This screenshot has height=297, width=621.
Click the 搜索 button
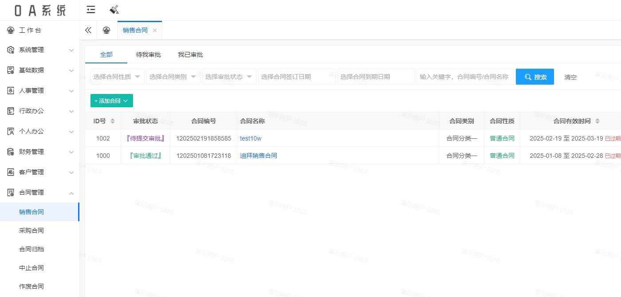(535, 77)
